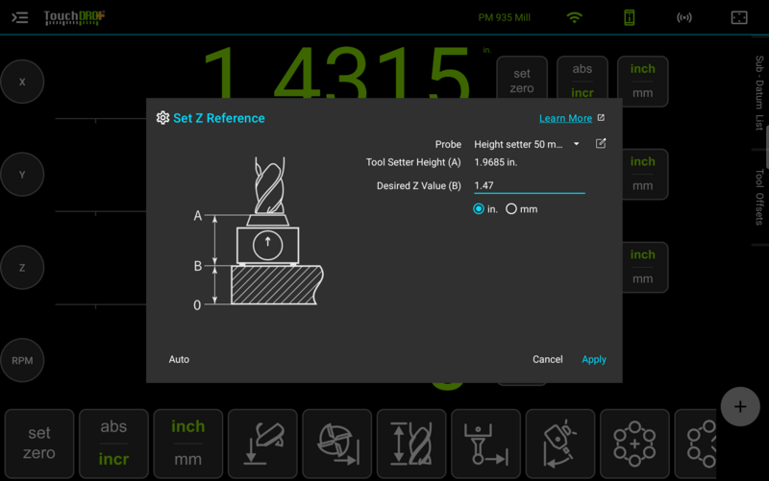Toggle inch/mm in the bottom toolbar
The image size is (769, 481).
pos(188,444)
